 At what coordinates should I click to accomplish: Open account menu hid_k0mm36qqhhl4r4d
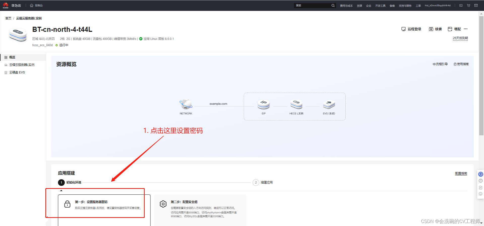pyautogui.click(x=438, y=5)
